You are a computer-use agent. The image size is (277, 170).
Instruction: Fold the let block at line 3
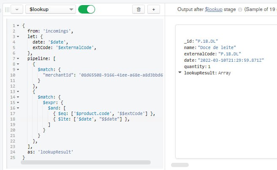(18, 37)
